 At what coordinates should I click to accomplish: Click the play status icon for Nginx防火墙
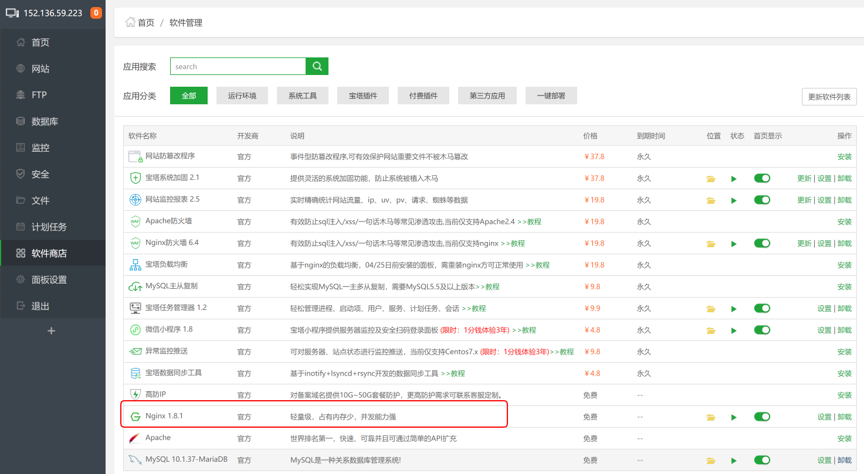[x=734, y=244]
